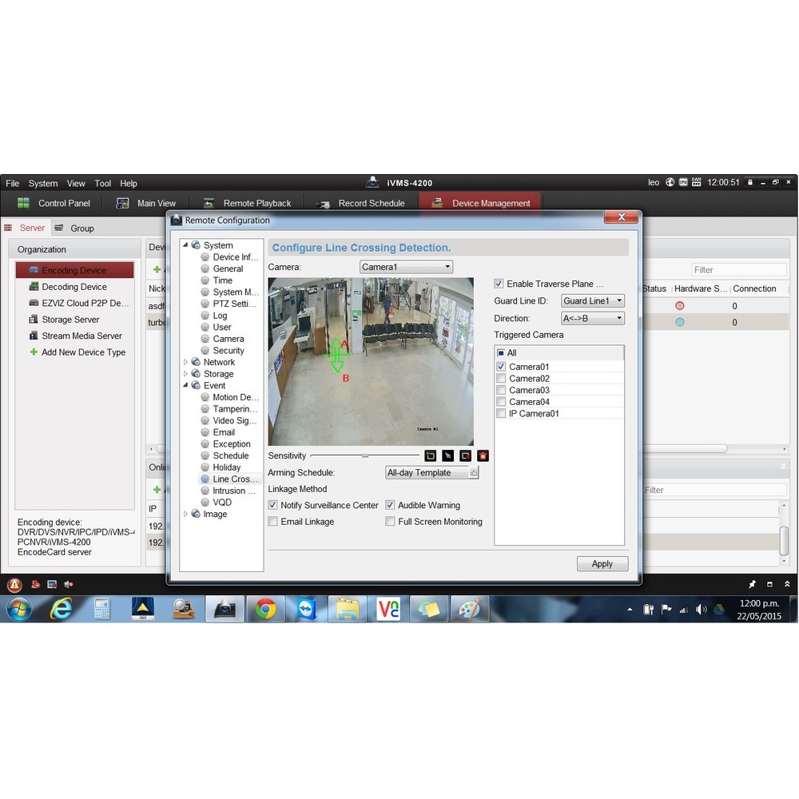Image resolution: width=799 pixels, height=799 pixels.
Task: Click the Apply button
Action: click(x=602, y=563)
